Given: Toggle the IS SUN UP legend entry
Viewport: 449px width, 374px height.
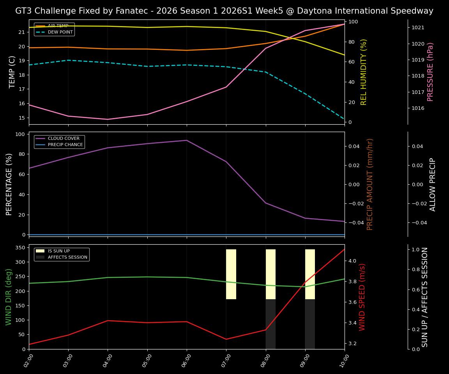Looking at the screenshot, I should [58, 251].
